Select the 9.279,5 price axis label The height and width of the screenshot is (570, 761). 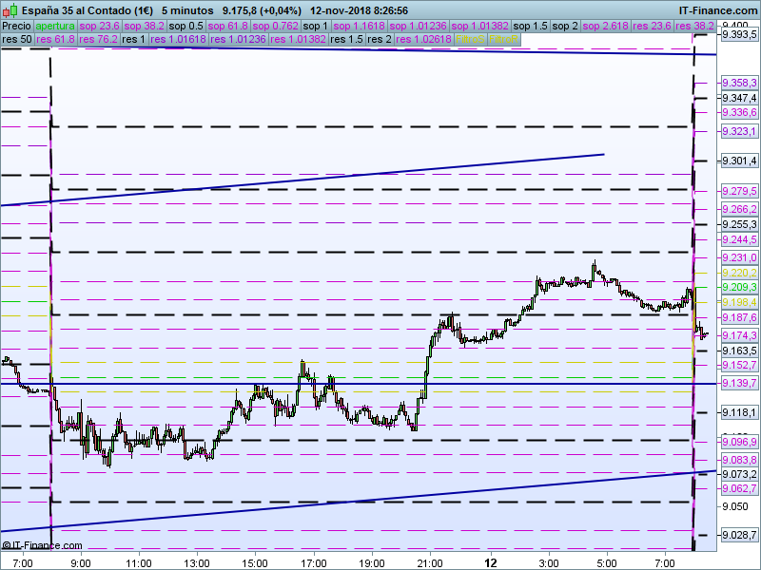(739, 192)
